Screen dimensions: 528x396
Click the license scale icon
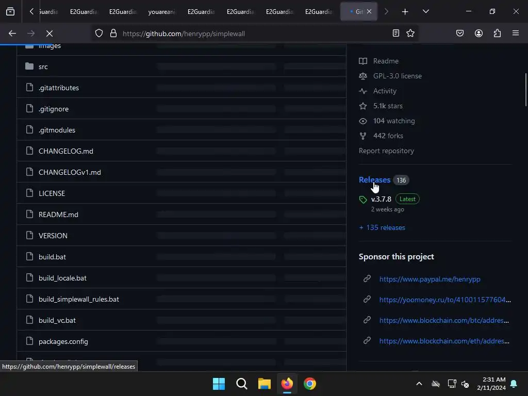pos(363,76)
